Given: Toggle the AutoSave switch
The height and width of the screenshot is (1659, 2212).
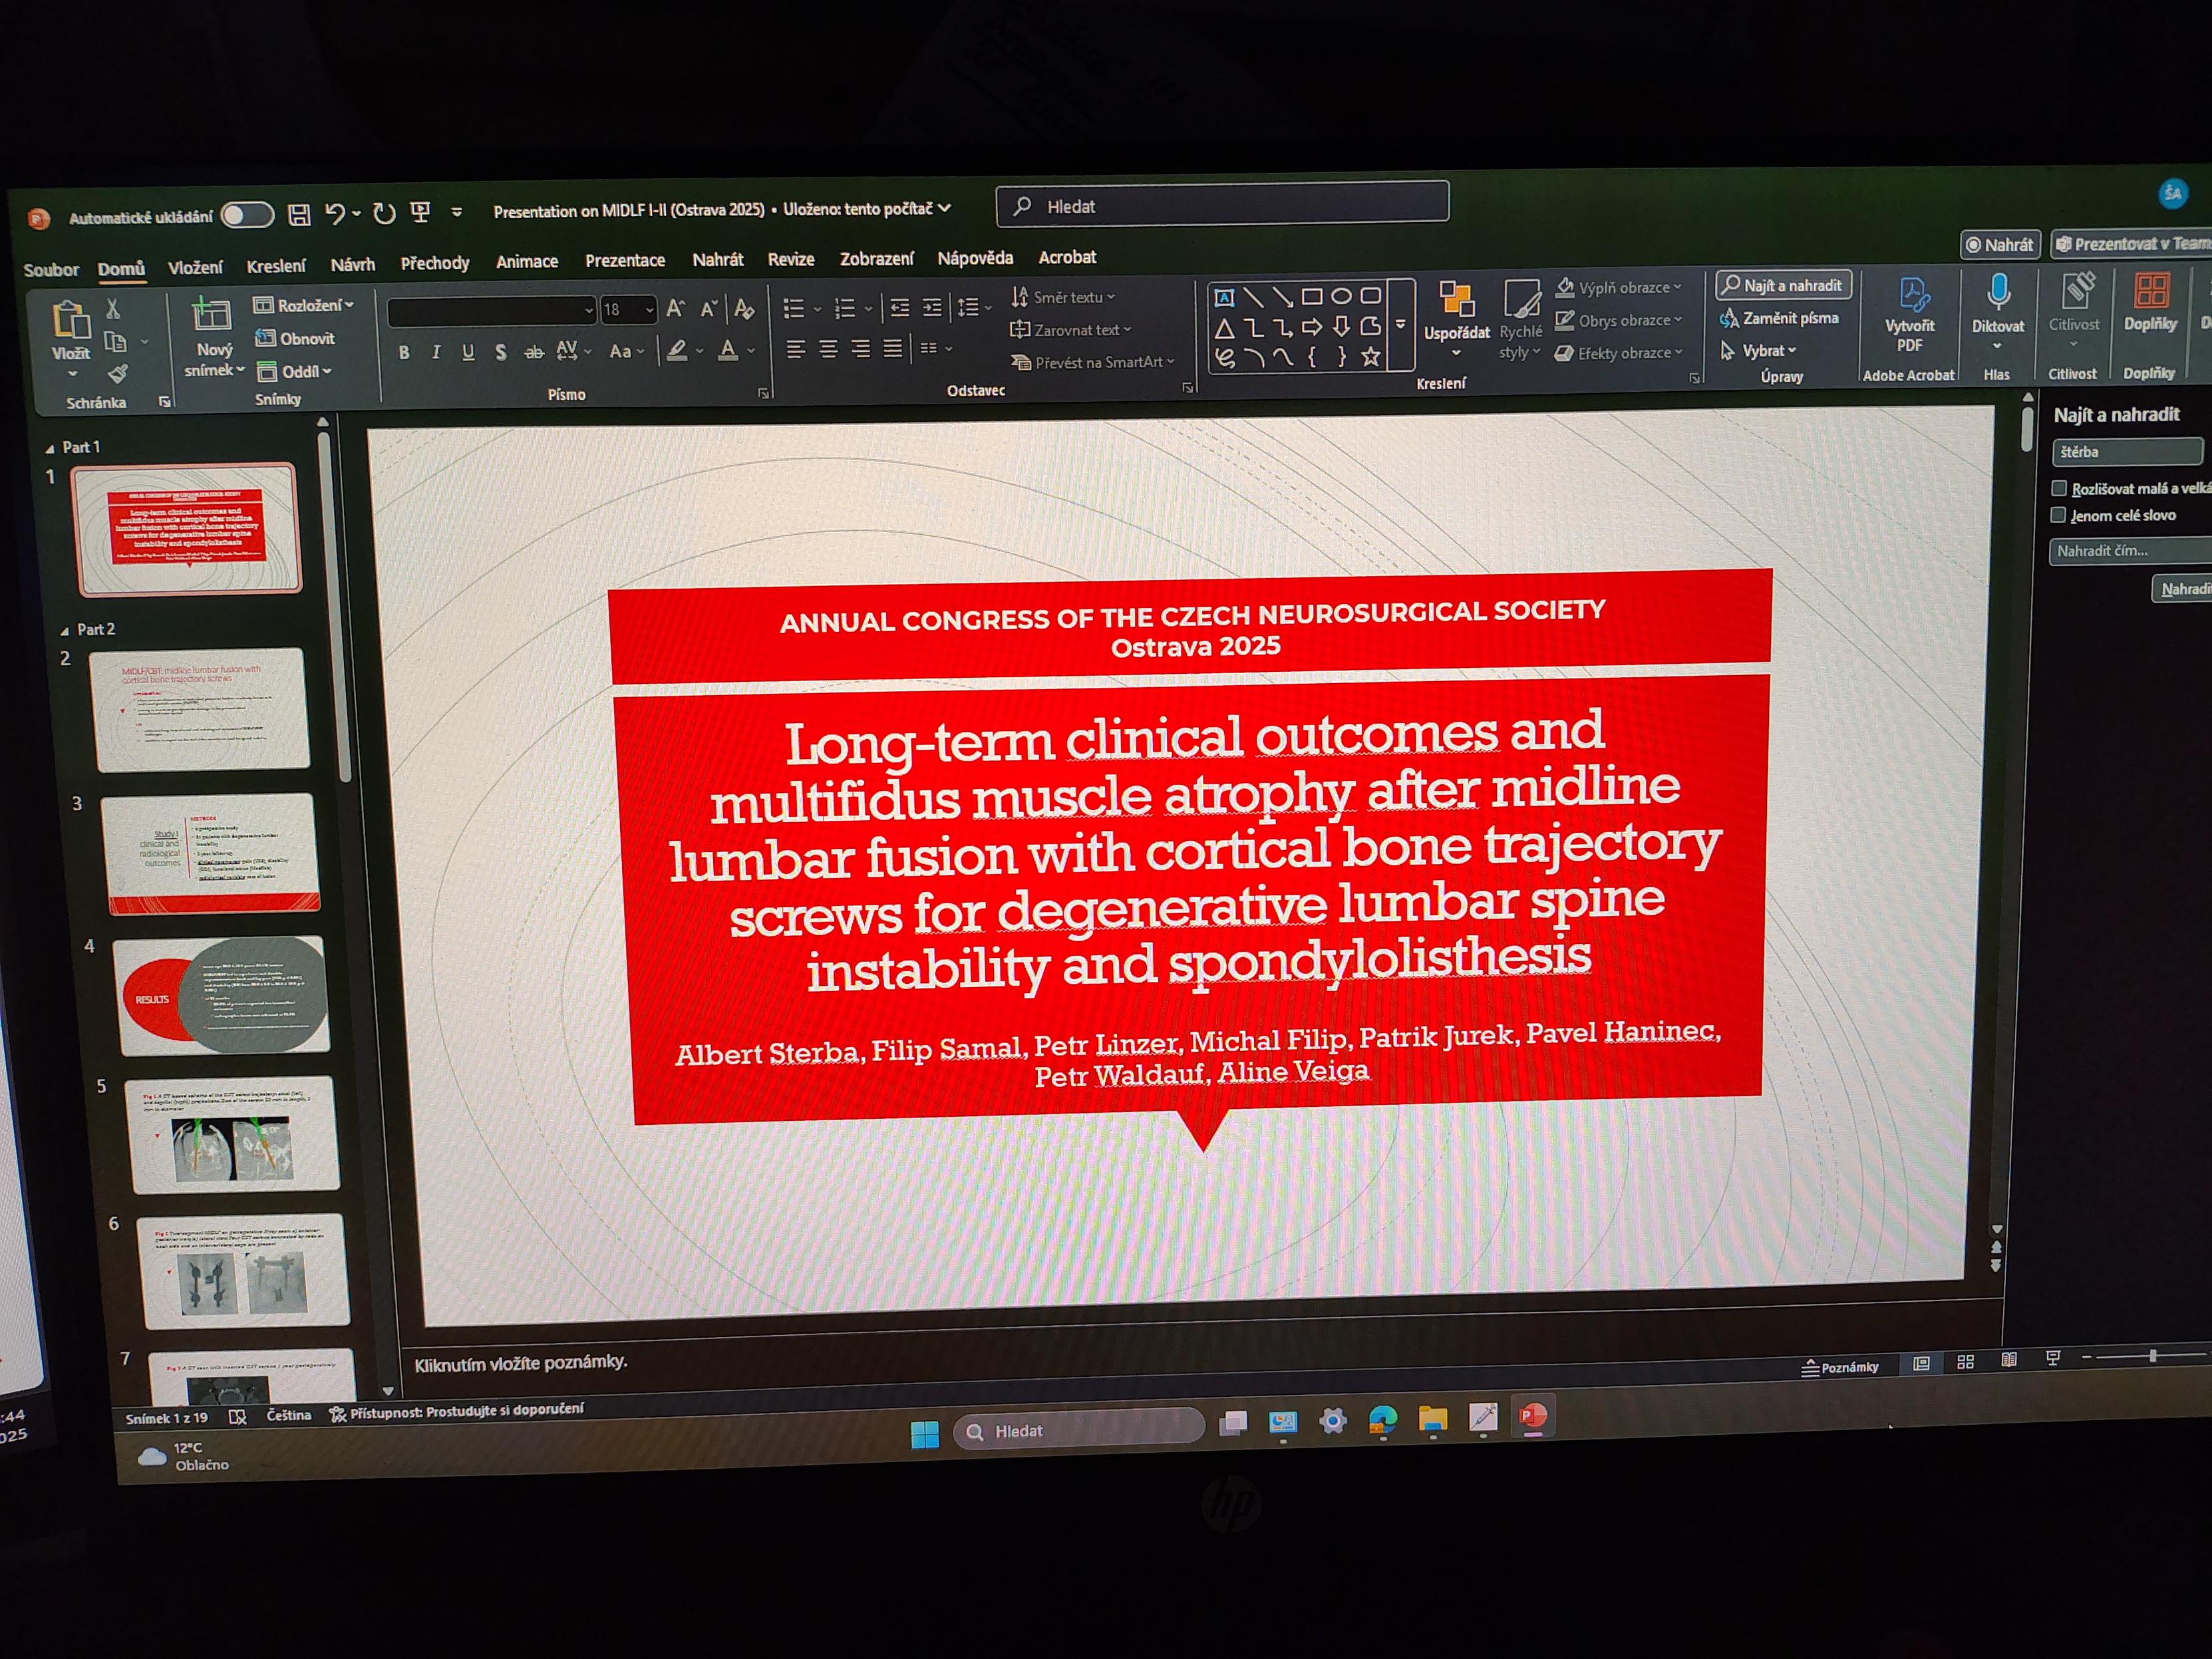Looking at the screenshot, I should (x=247, y=215).
